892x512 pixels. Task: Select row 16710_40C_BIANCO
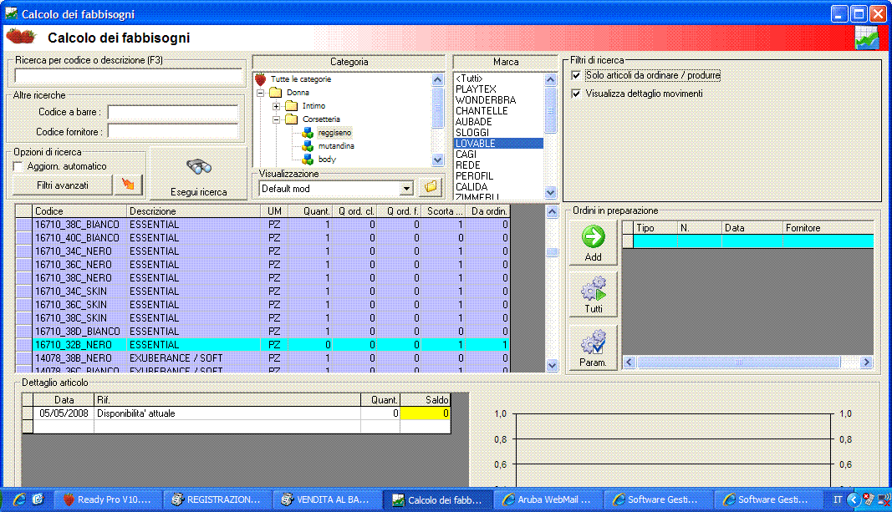pos(263,238)
